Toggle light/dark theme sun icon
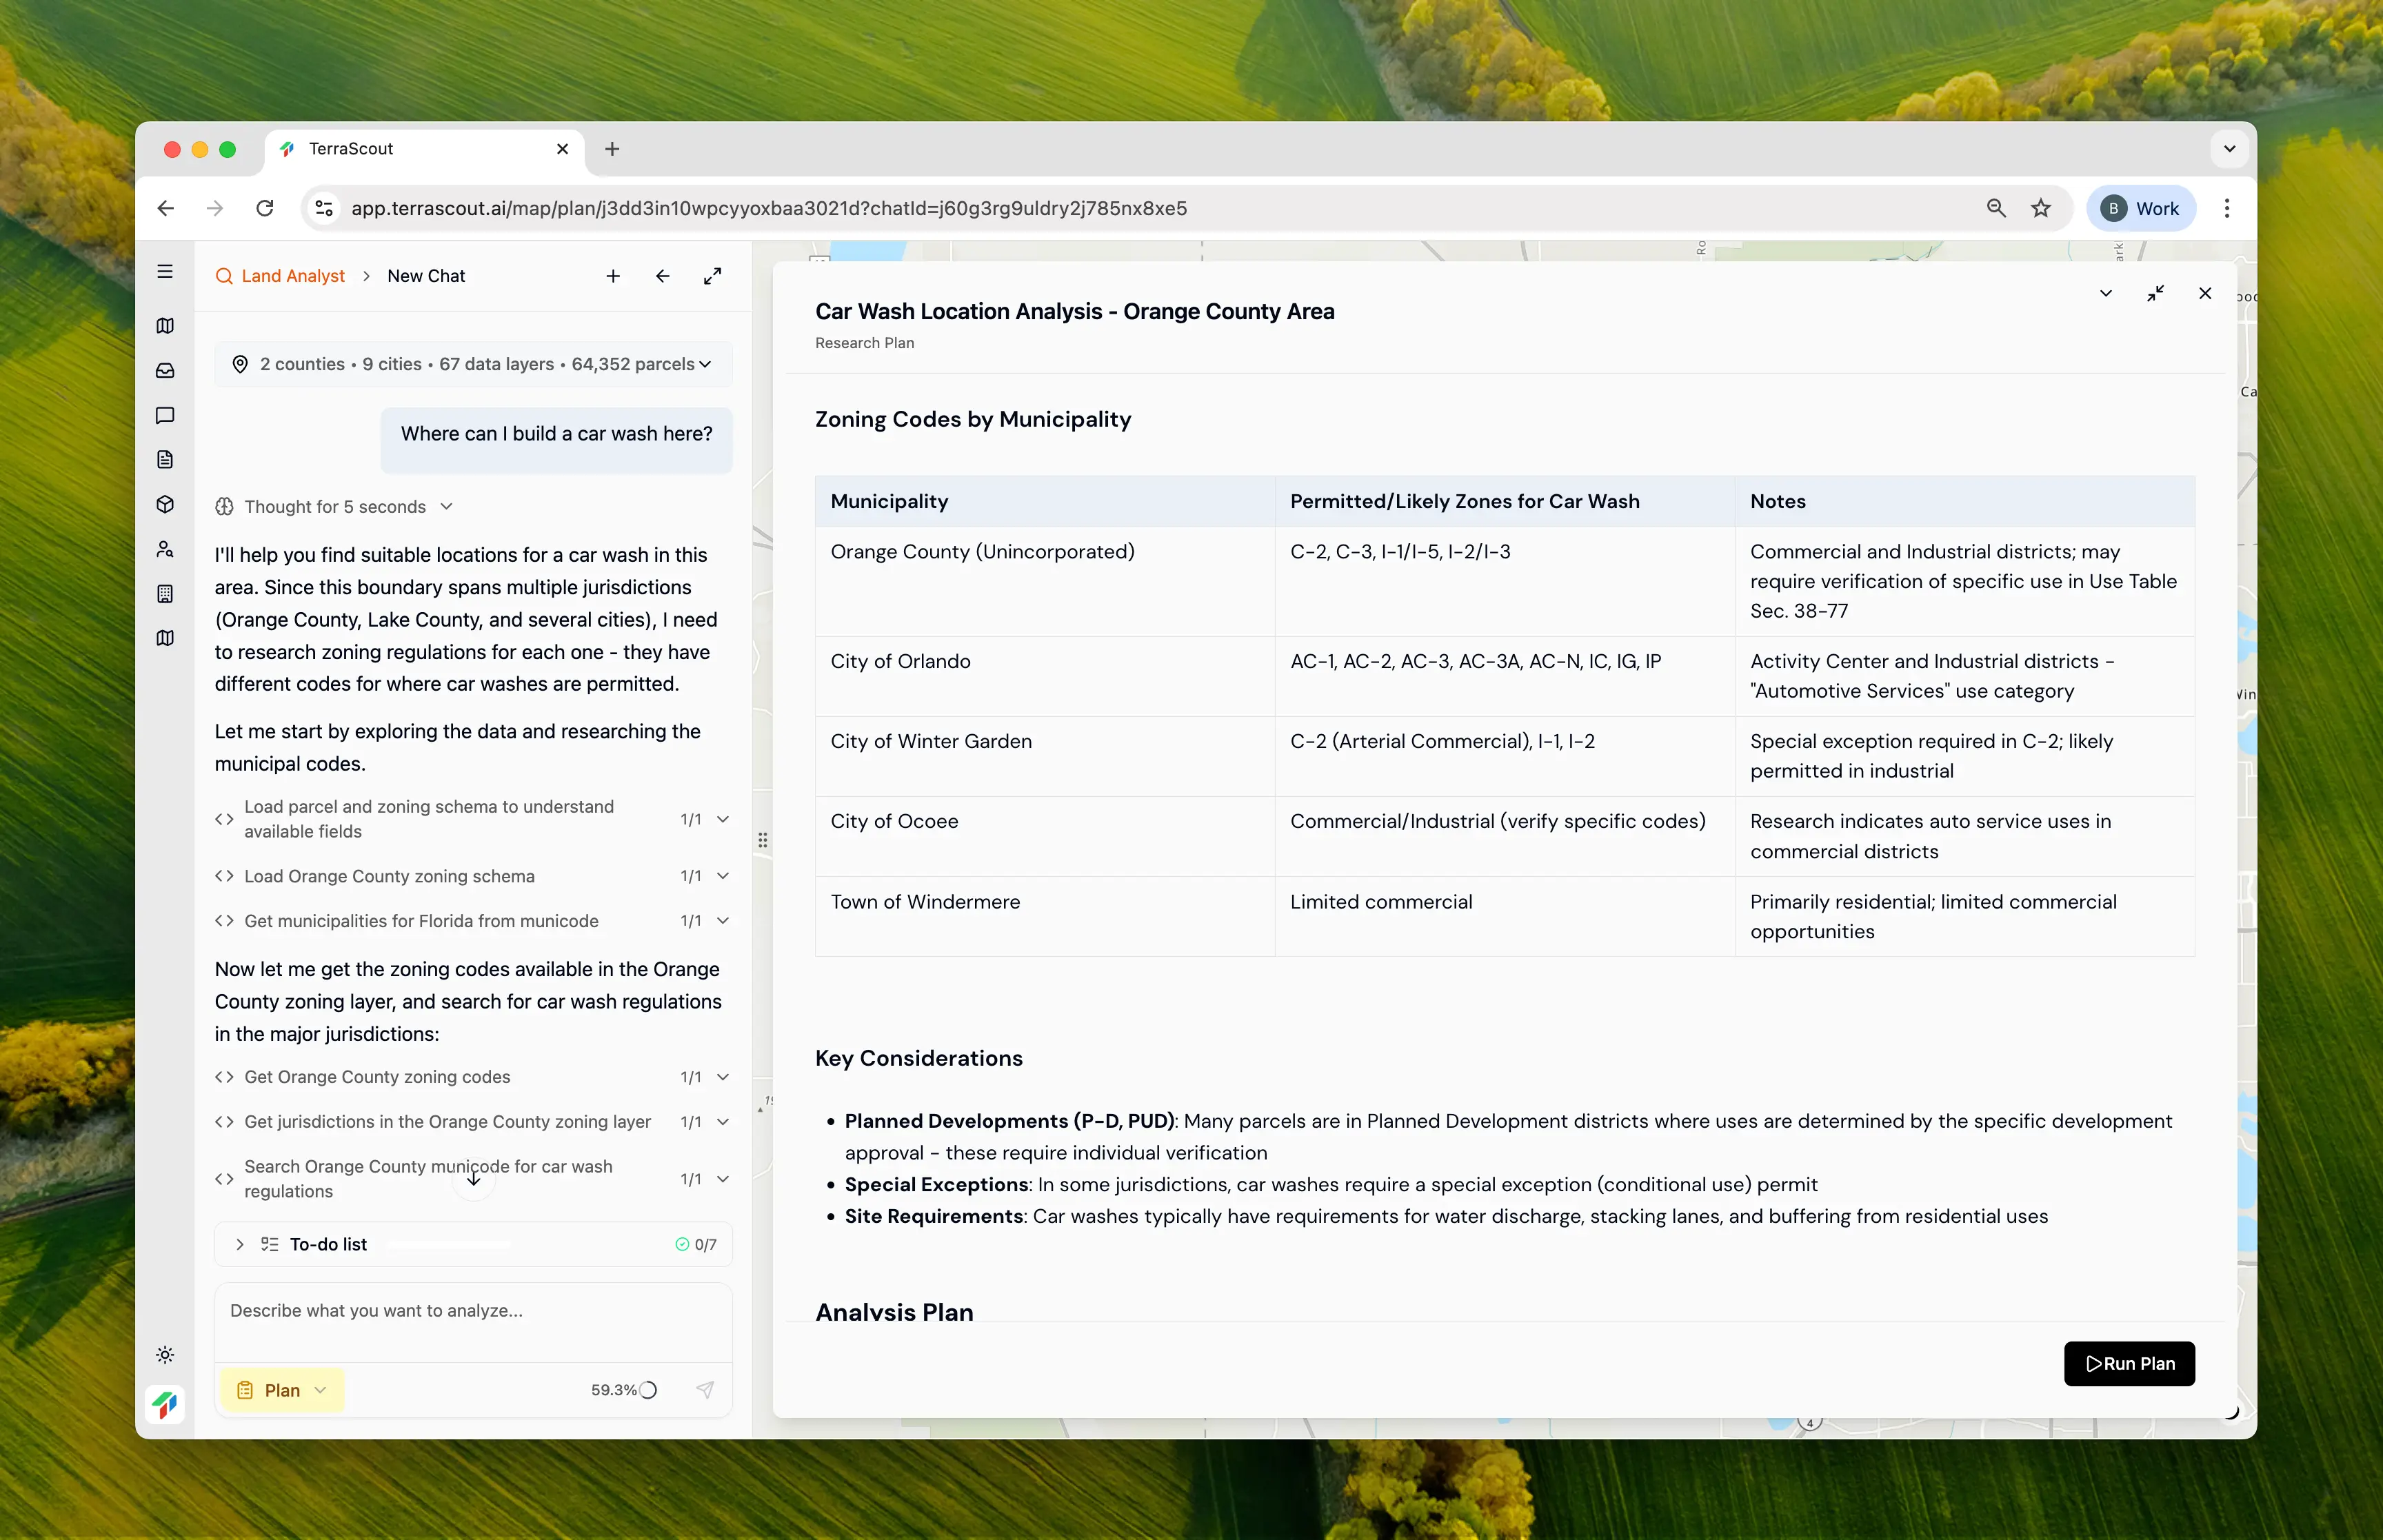The width and height of the screenshot is (2383, 1540). (165, 1355)
